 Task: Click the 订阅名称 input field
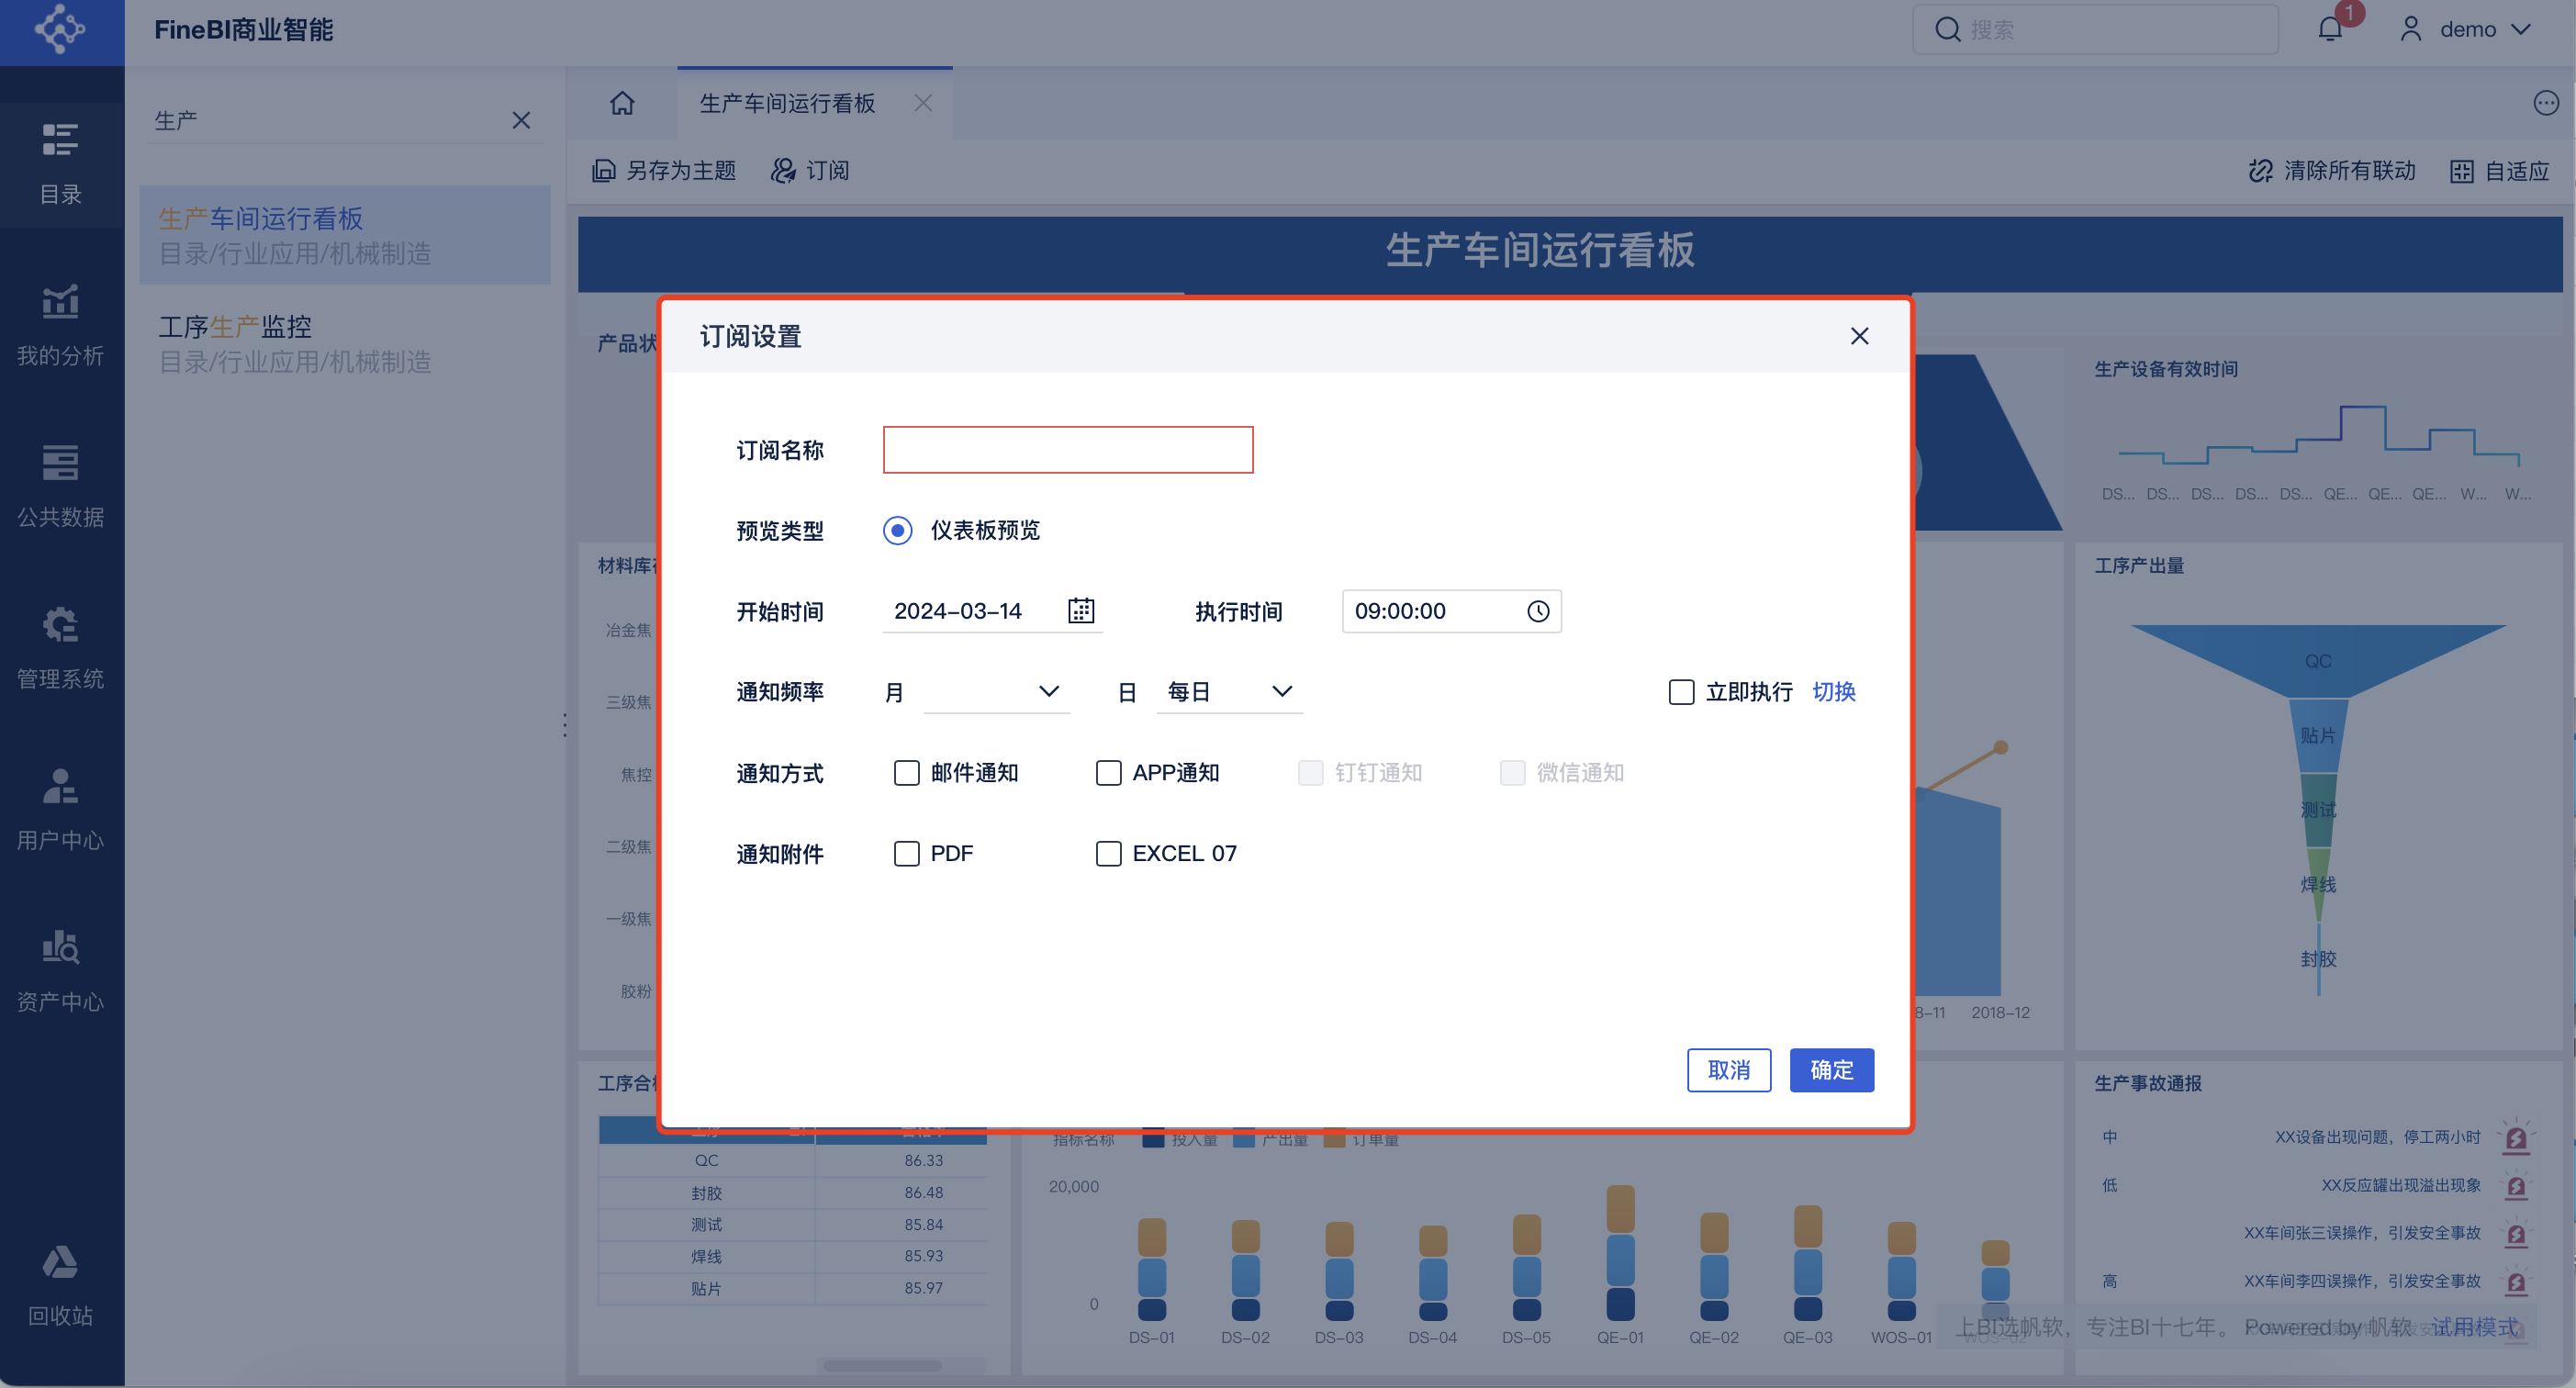pyautogui.click(x=1067, y=450)
